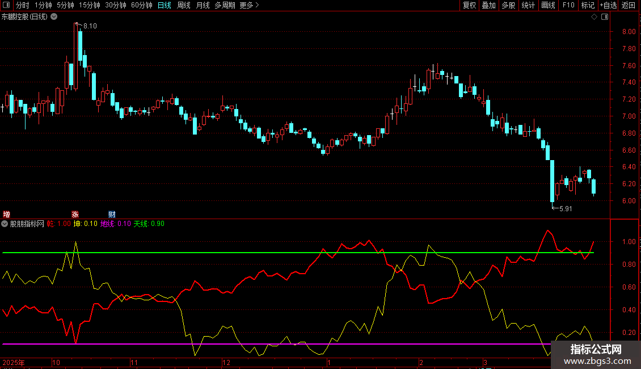Click the month 12 marker on time axis
641x369 pixels.
click(x=226, y=362)
